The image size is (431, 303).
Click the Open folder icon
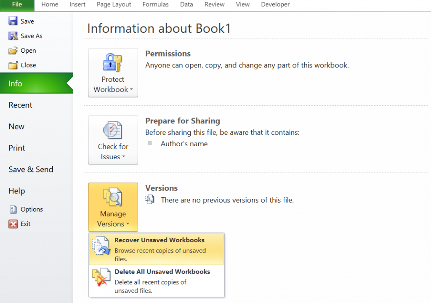[x=13, y=51]
